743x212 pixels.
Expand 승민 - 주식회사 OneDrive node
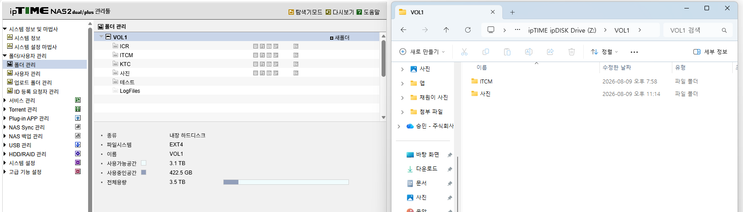(x=399, y=126)
